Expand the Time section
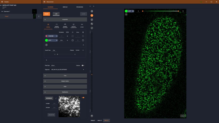 pyautogui.click(x=65, y=76)
